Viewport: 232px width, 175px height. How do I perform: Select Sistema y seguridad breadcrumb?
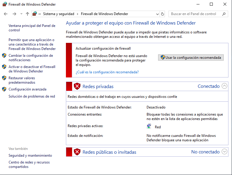(x=59, y=14)
